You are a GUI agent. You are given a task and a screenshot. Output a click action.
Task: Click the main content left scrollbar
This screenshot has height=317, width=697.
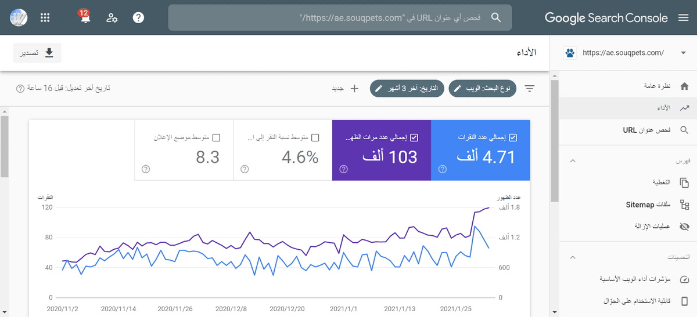[4, 146]
